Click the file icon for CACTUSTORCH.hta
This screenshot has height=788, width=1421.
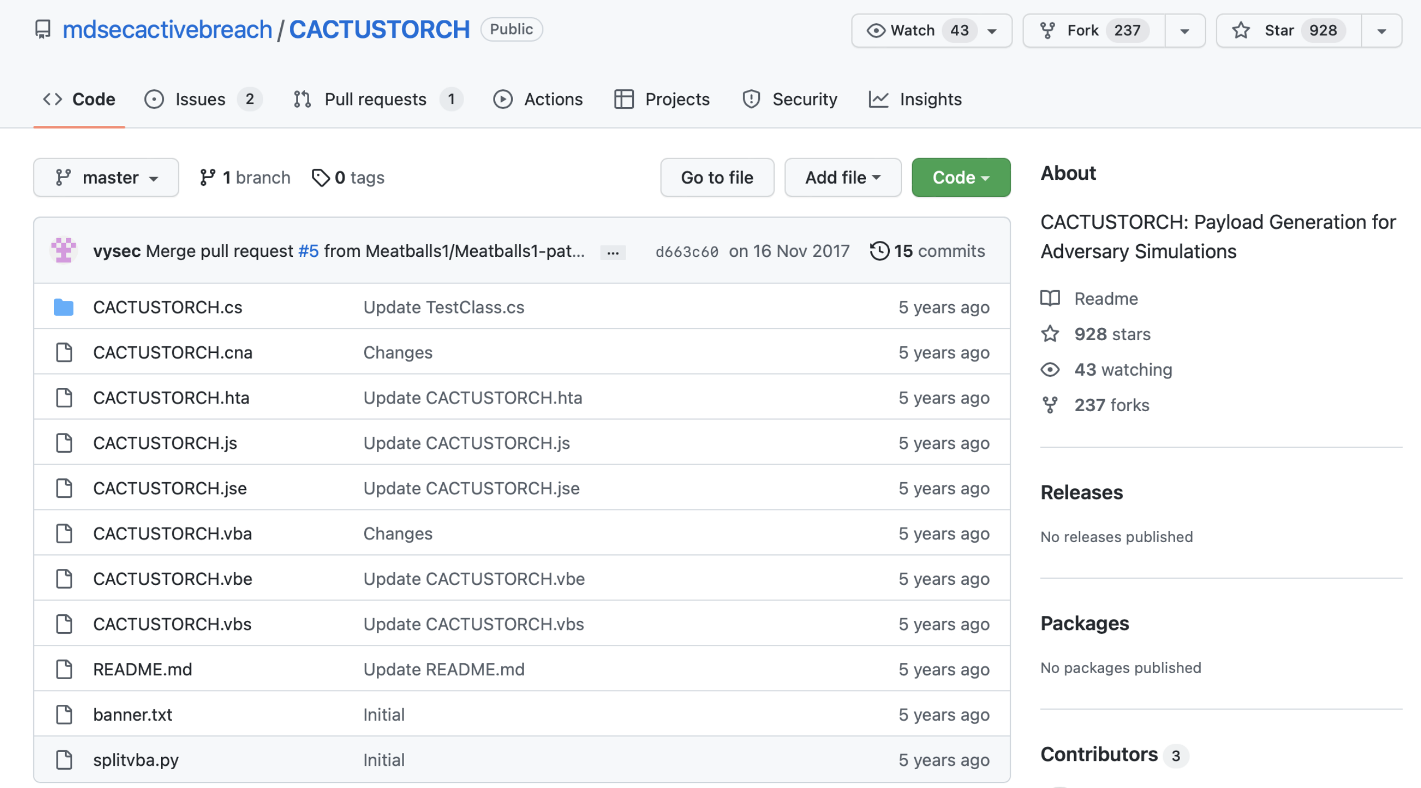[x=64, y=398]
